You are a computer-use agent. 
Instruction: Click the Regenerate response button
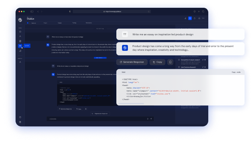click(100, 114)
